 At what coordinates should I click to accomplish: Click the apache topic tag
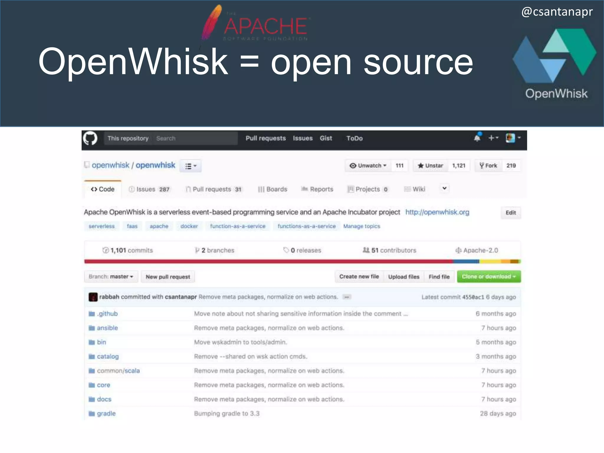coord(159,226)
